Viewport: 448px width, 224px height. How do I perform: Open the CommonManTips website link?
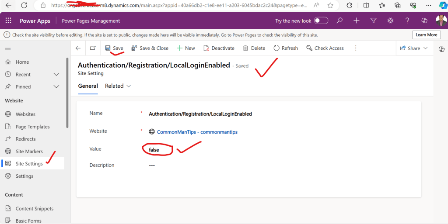pos(197,132)
